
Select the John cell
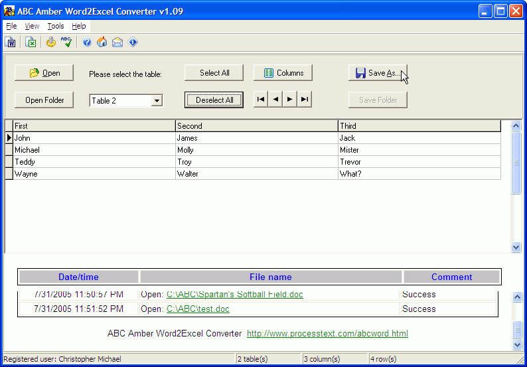tap(94, 138)
